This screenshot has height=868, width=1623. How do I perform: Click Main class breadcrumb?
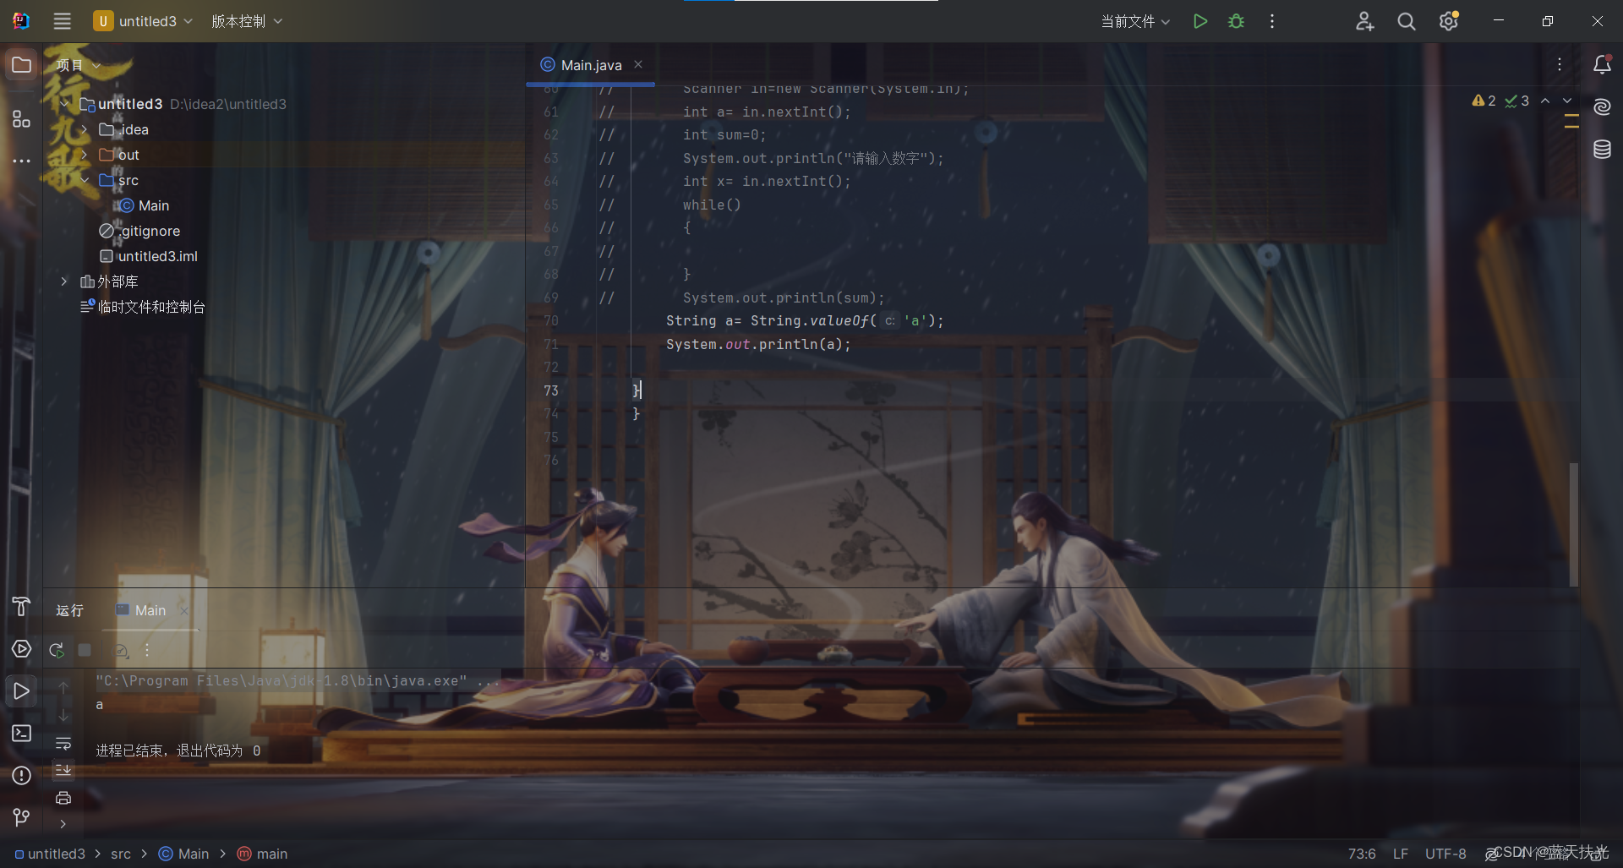coord(184,854)
